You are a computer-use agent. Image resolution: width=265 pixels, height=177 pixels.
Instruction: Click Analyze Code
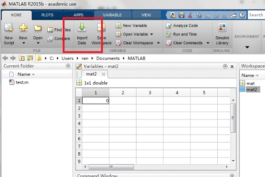182,26
